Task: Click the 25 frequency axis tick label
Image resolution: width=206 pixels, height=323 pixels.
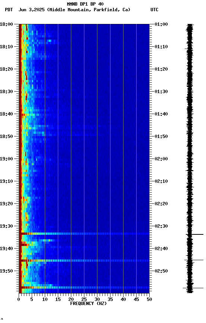Action: (84, 299)
